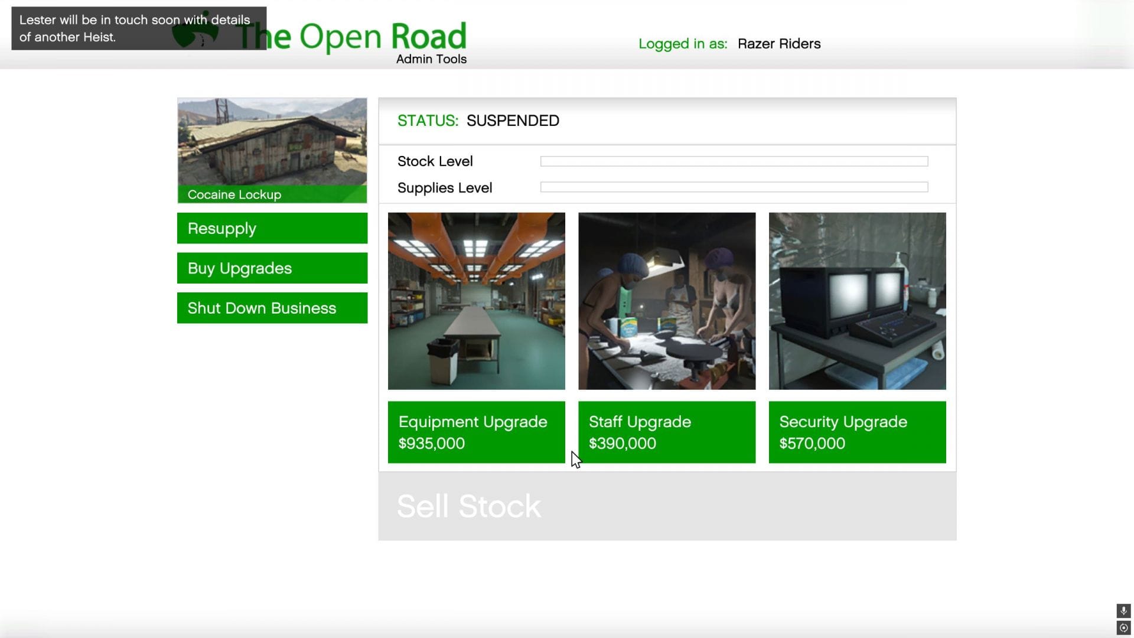Click the equipment lab interior image
Image resolution: width=1134 pixels, height=638 pixels.
pos(476,301)
